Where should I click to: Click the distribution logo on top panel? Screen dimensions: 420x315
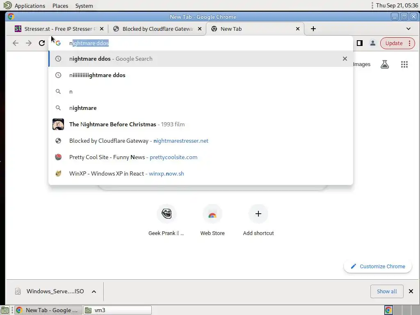click(8, 5)
